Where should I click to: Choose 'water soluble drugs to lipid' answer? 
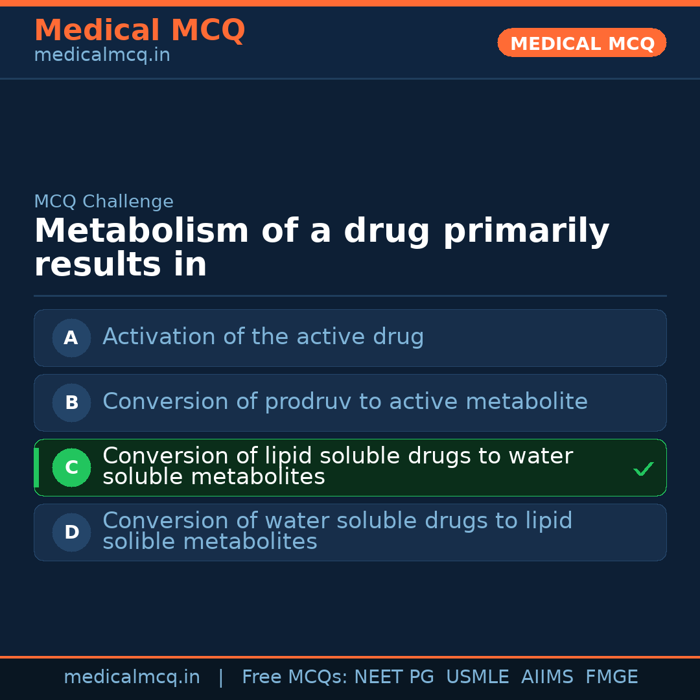point(337,531)
